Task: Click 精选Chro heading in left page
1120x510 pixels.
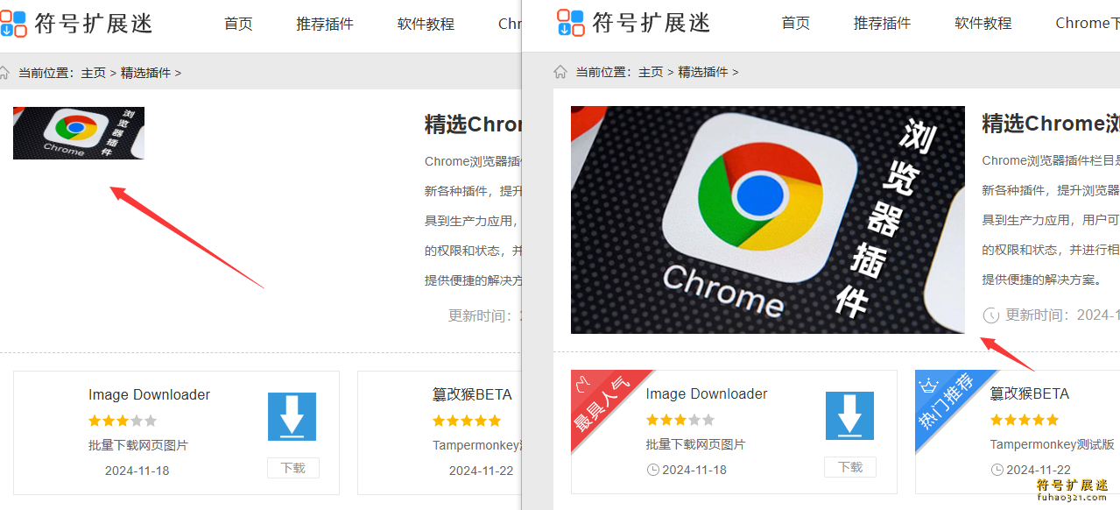Action: 473,124
